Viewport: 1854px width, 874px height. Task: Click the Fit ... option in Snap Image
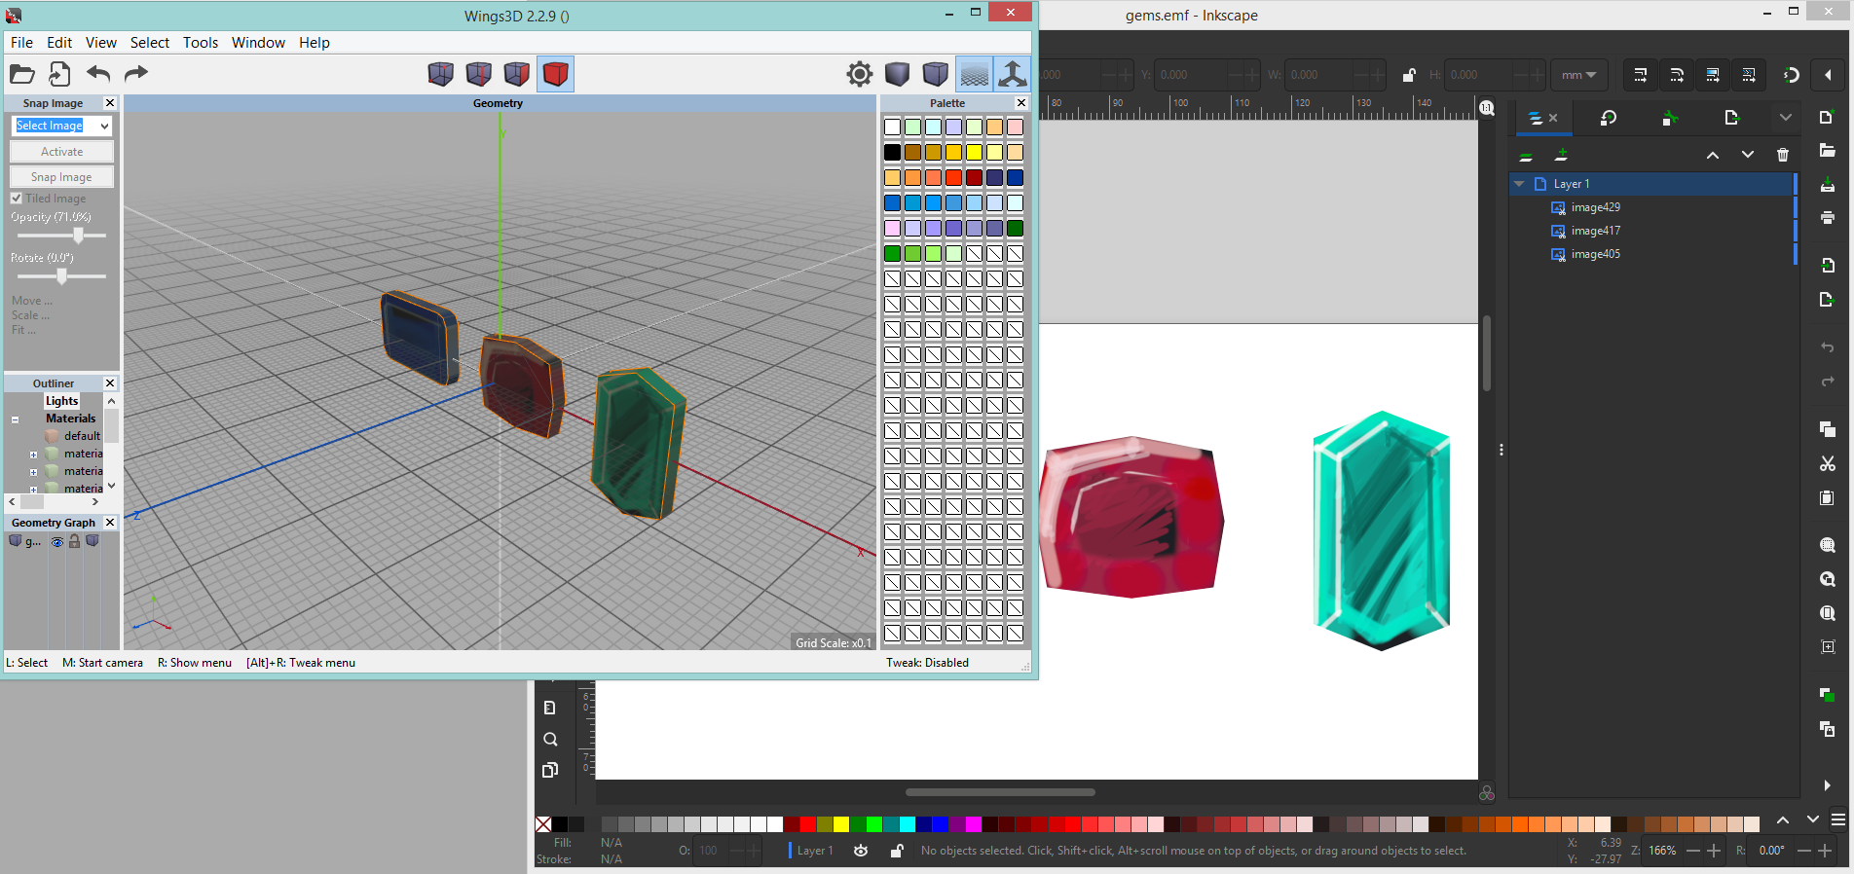tap(23, 330)
